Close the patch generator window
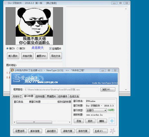The width and height of the screenshot is (149, 137). click(x=115, y=70)
